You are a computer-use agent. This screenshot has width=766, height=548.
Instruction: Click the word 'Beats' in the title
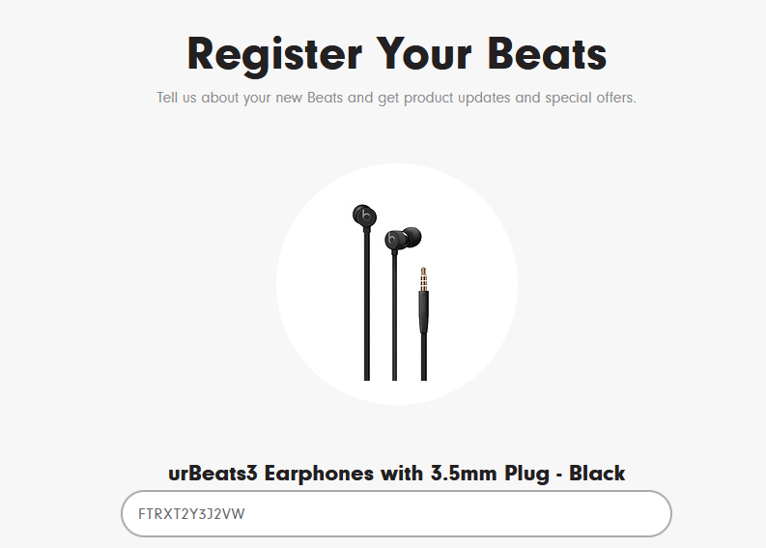(x=547, y=53)
